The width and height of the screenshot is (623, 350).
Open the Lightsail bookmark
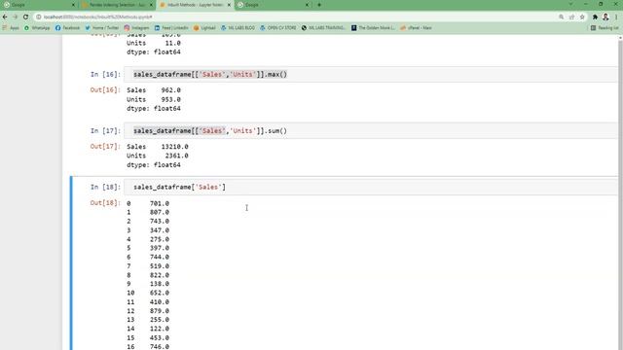pos(204,28)
